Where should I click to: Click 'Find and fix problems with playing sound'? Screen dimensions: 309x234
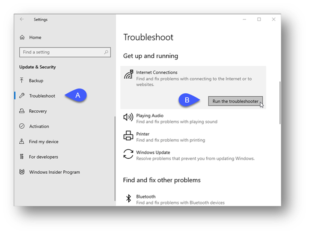tap(177, 122)
